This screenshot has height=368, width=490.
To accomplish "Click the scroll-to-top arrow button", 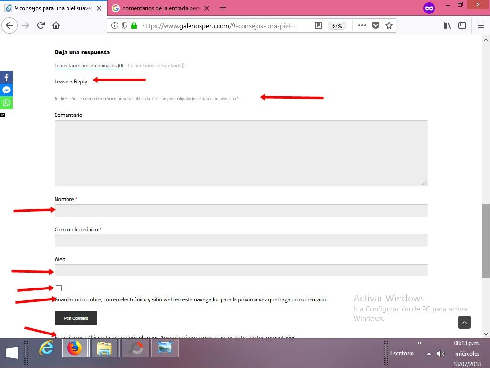I will [464, 322].
